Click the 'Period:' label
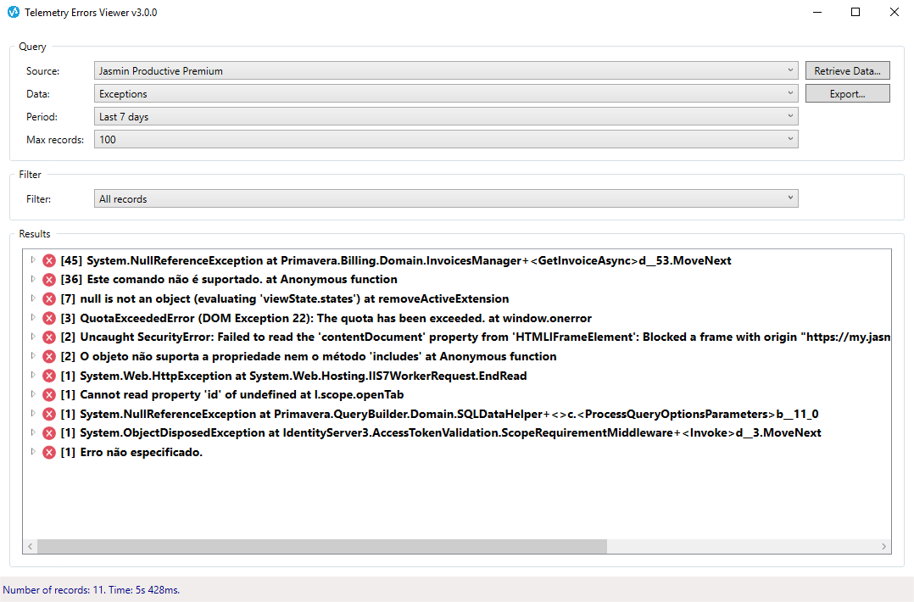The height and width of the screenshot is (602, 914). (42, 116)
